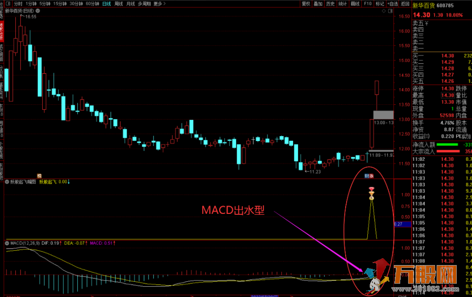Click the 涨停 price value 14.30
This screenshot has width=472, height=297.
[447, 89]
